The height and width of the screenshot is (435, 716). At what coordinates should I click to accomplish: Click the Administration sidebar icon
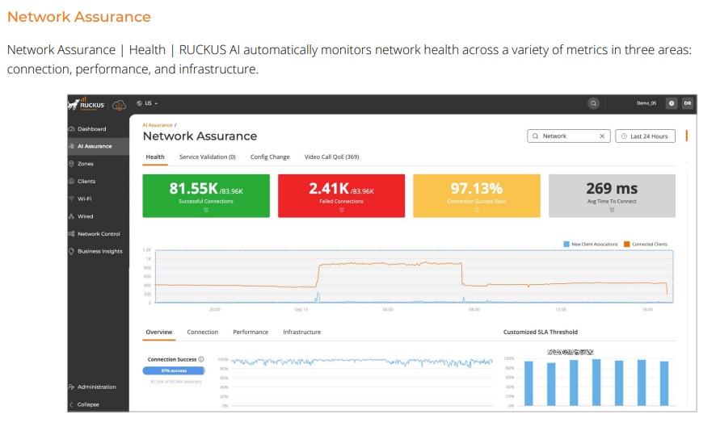click(71, 387)
